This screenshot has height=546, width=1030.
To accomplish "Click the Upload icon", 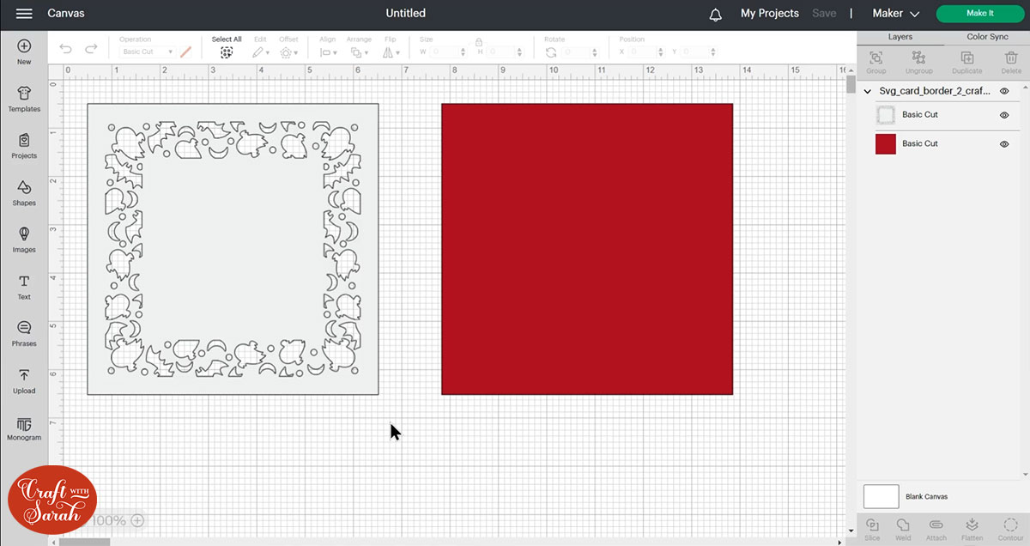I will [24, 380].
